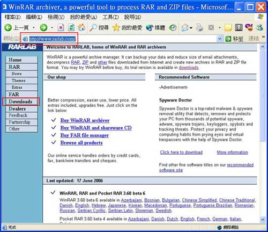Follow the downloads link in intro paragraph
268x232 pixels.
[189, 68]
